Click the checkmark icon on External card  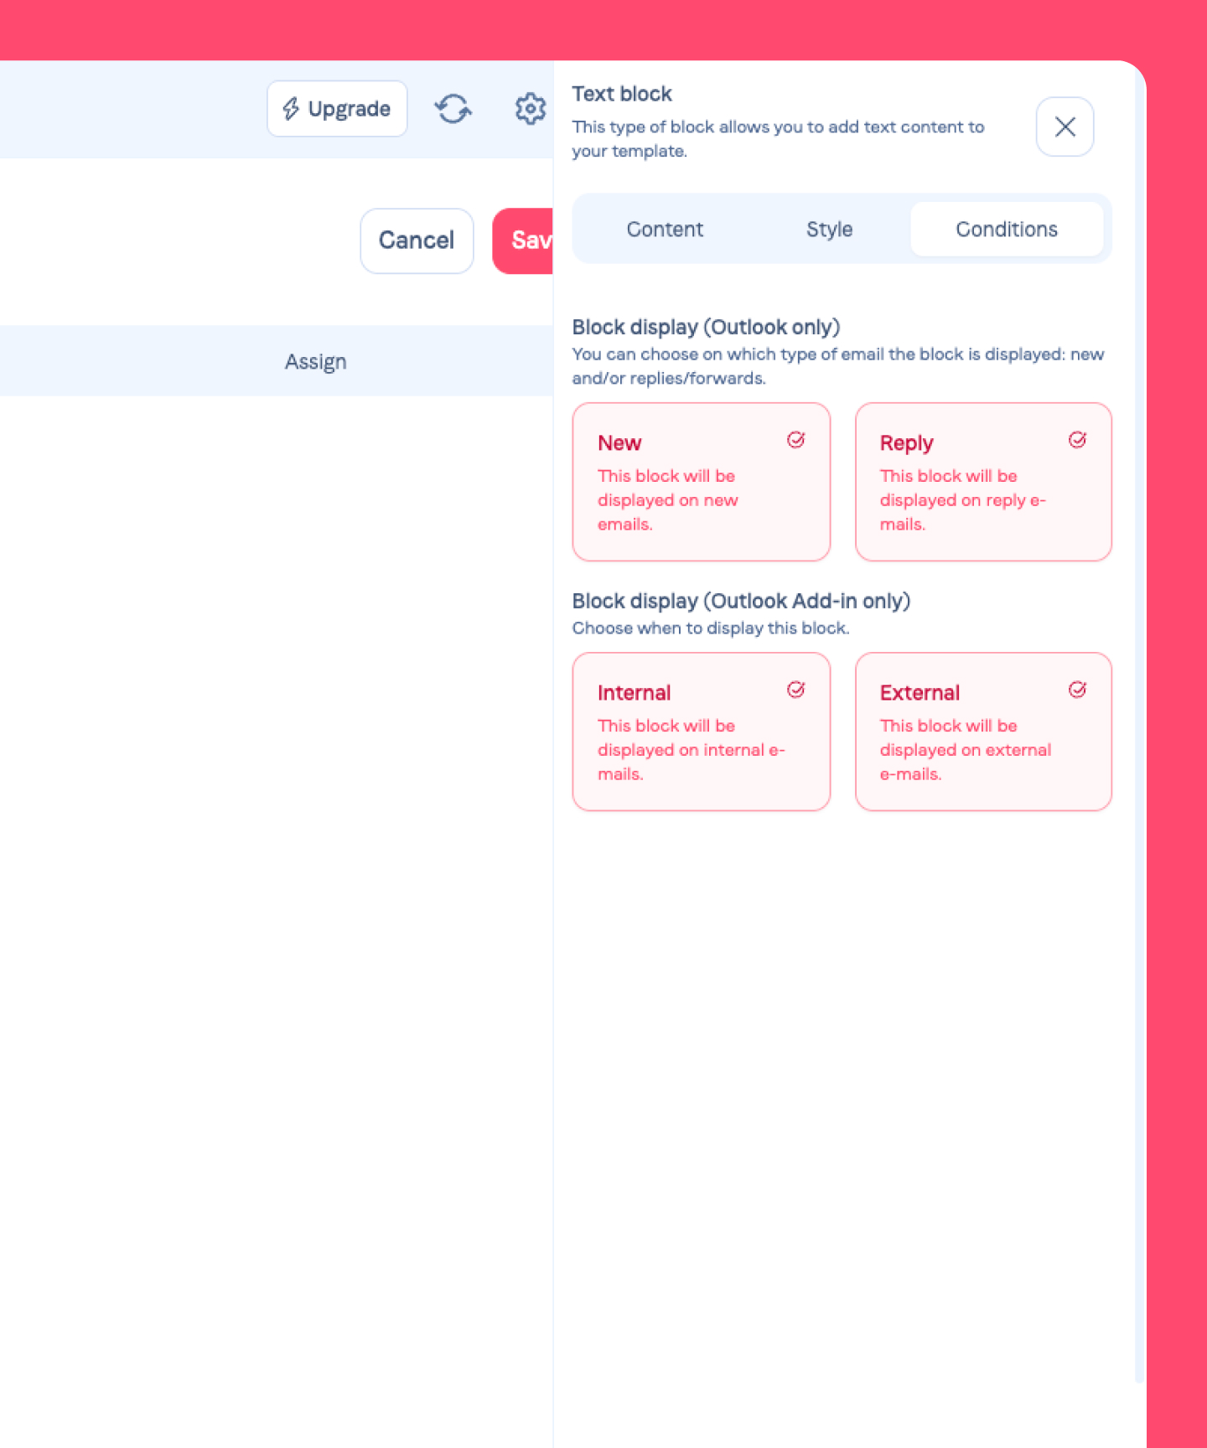[1078, 690]
